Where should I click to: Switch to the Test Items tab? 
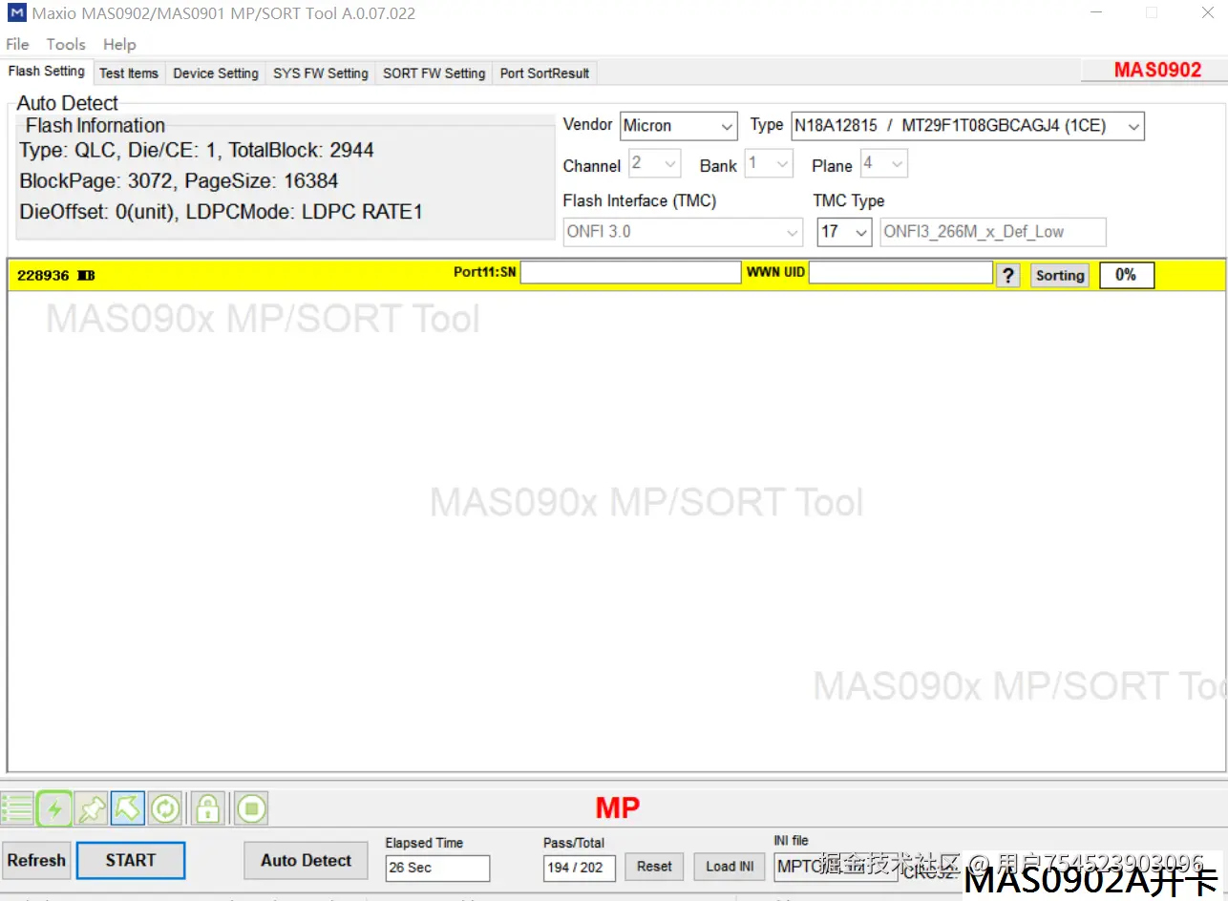[x=129, y=73]
